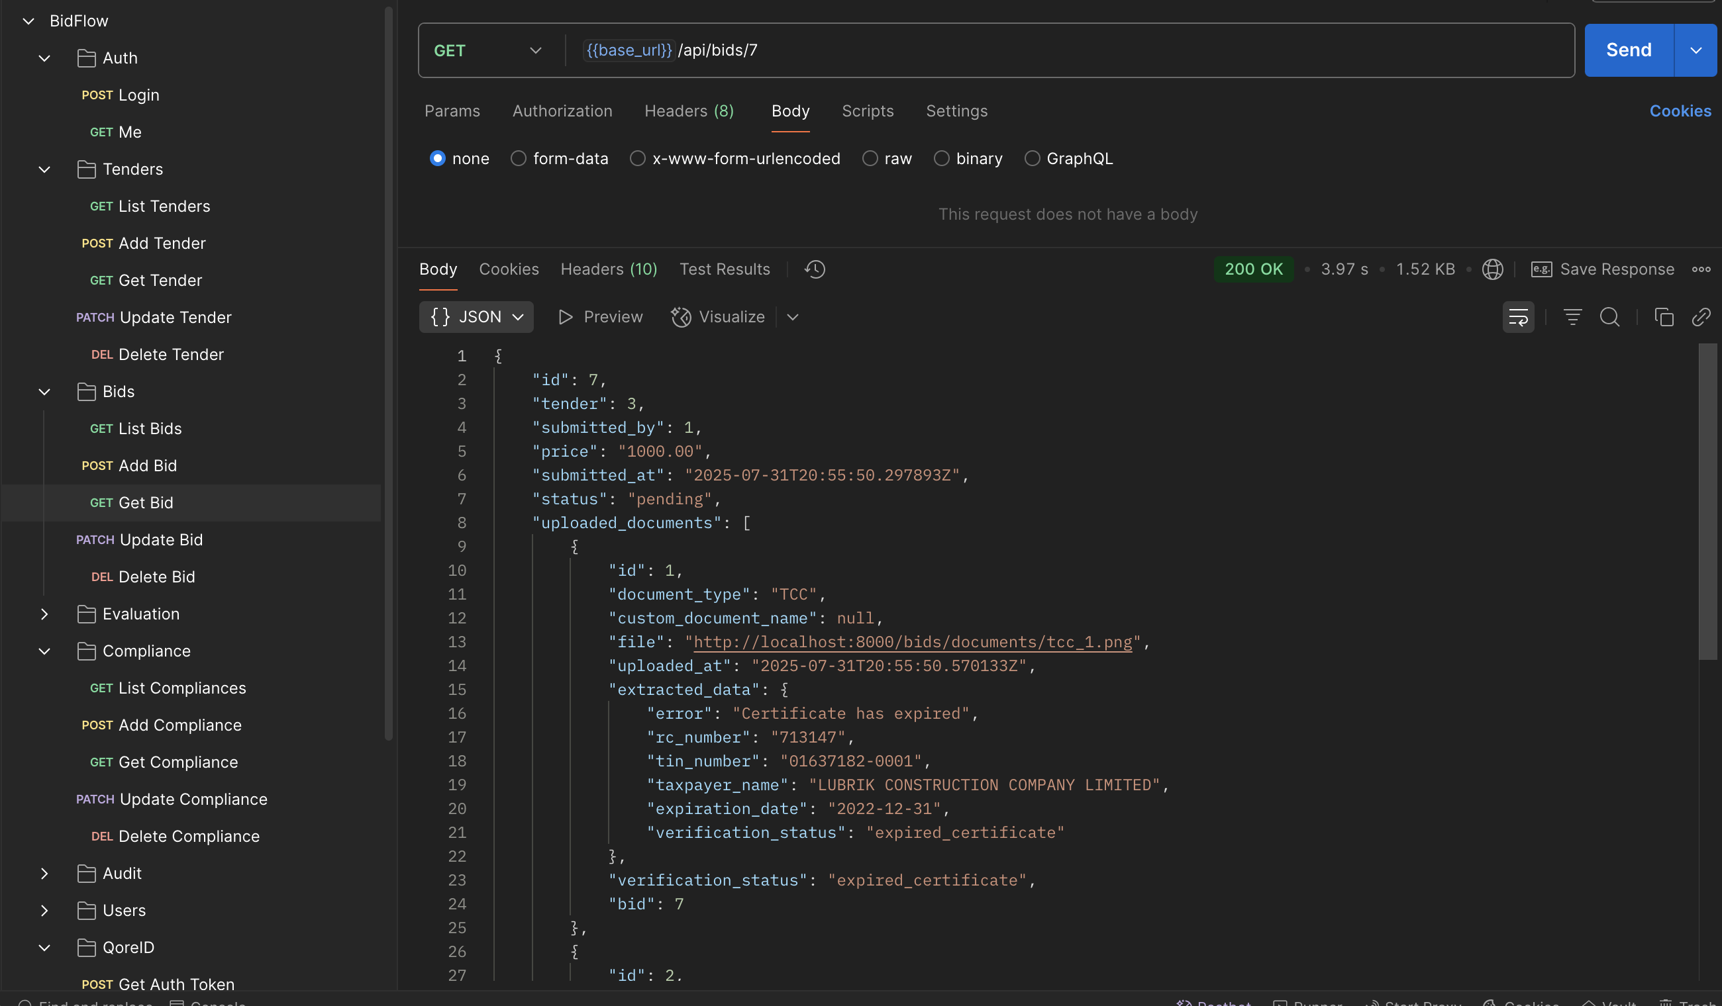Expand the Evaluation folder chevron

tap(44, 614)
